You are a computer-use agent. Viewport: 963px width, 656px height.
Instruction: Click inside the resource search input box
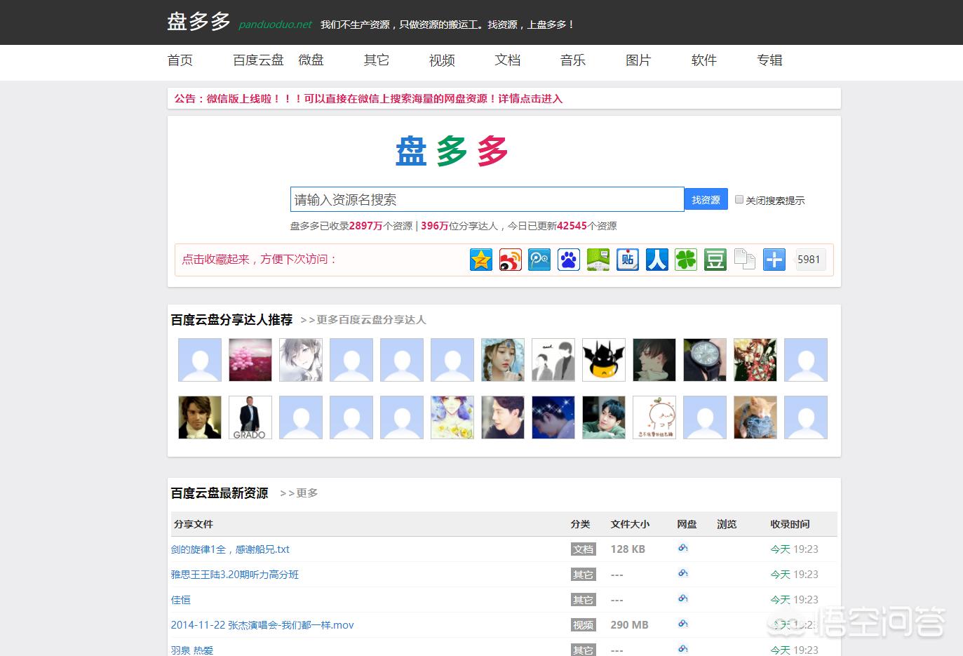tap(487, 199)
